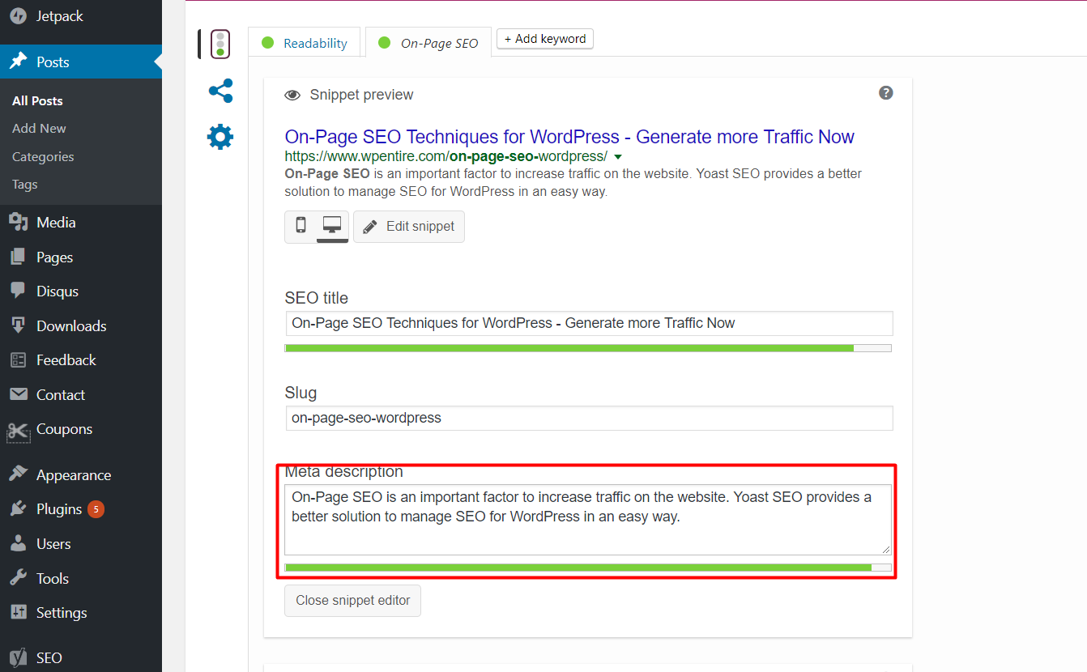
Task: Open the Settings menu label
Action: [62, 613]
